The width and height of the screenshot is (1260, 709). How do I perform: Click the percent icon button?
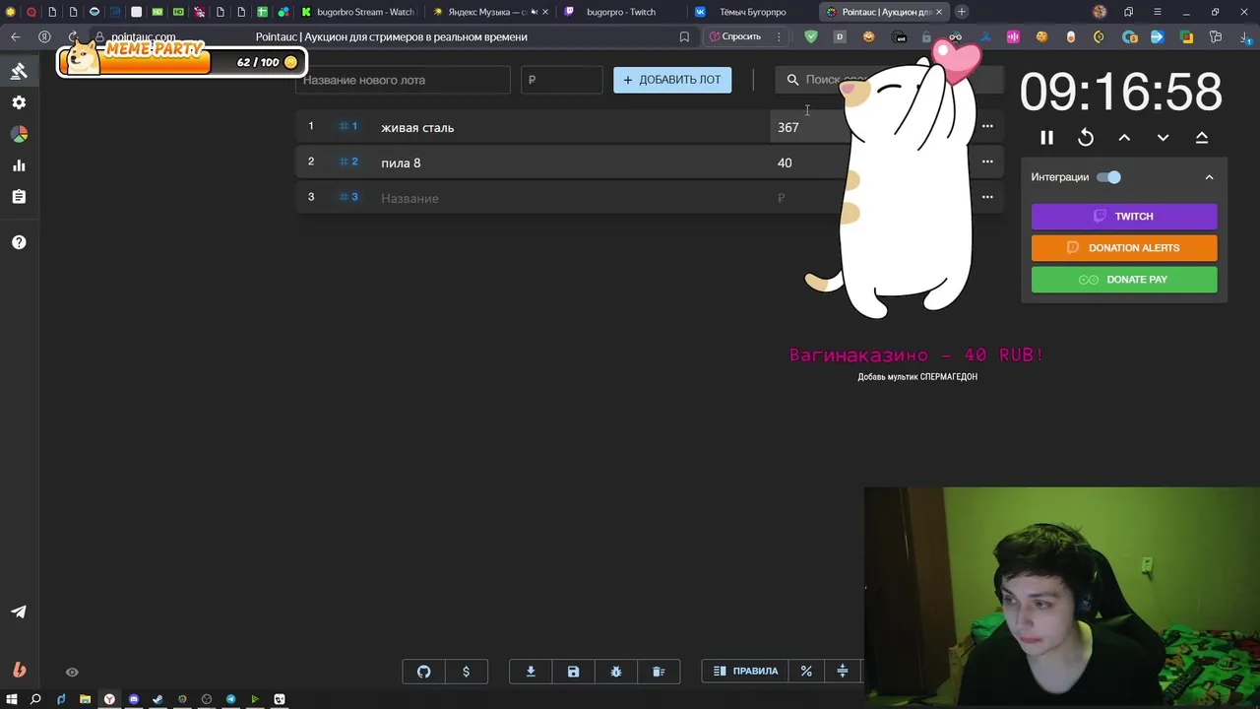[x=806, y=672]
